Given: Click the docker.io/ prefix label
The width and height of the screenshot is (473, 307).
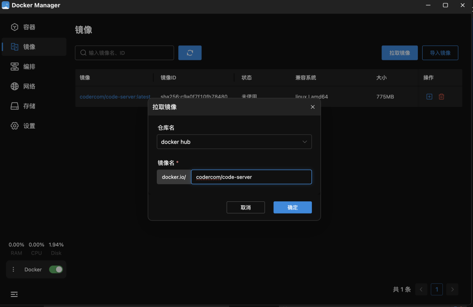Looking at the screenshot, I should (x=174, y=177).
